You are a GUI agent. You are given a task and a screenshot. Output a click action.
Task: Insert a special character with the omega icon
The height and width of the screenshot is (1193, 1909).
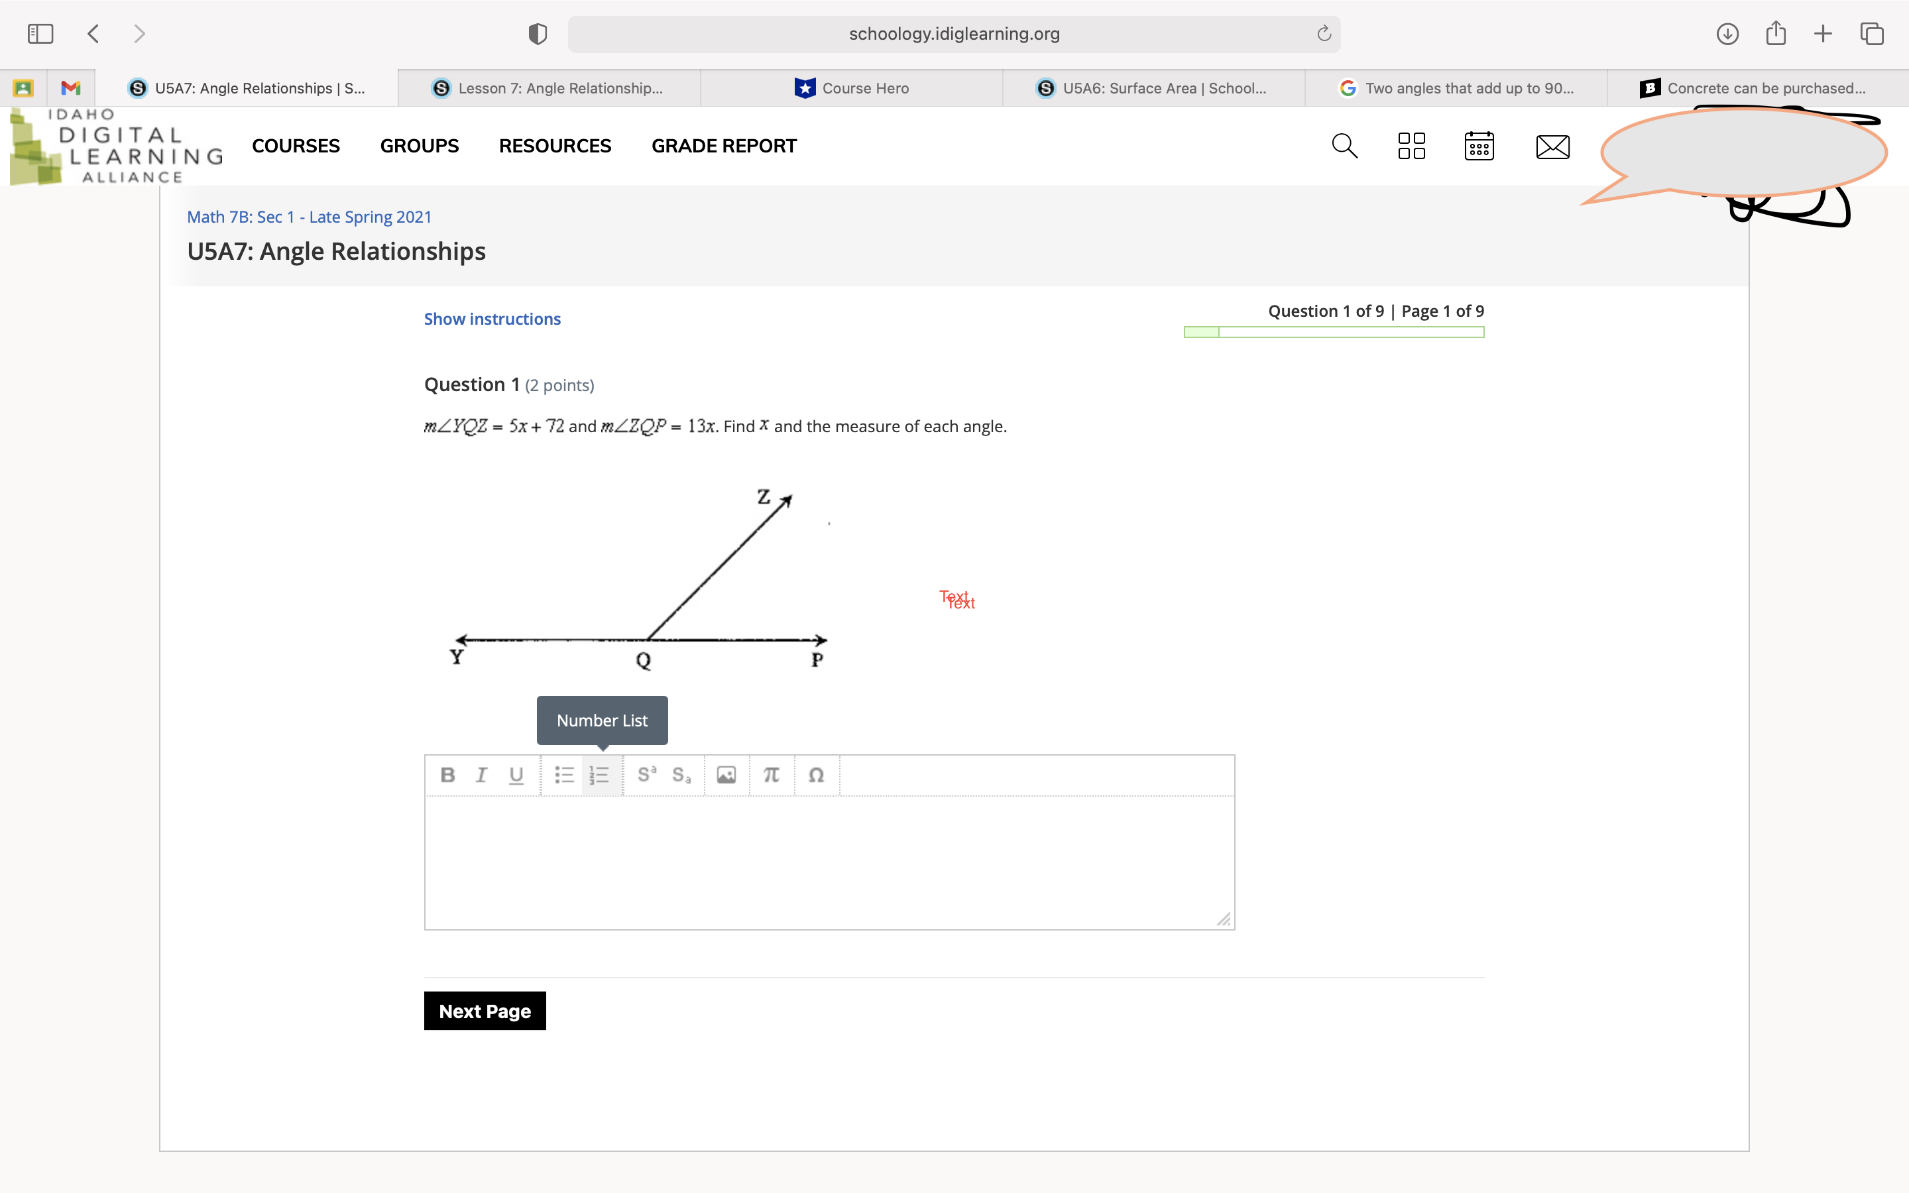816,775
